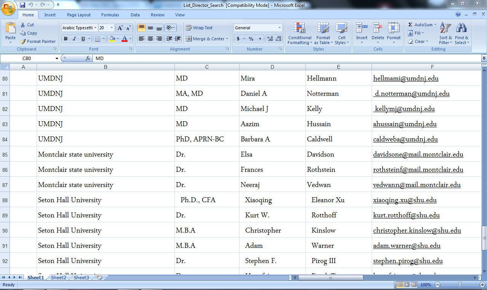The width and height of the screenshot is (487, 290).
Task: Apply percent style
Action: 251,39
